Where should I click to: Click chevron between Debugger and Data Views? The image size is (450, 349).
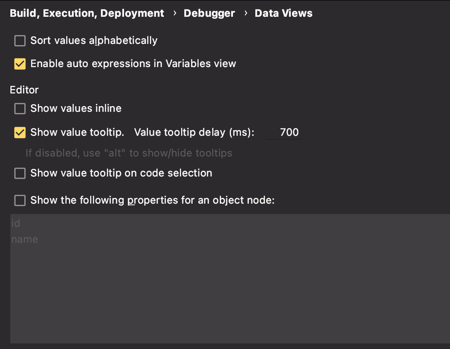[246, 13]
